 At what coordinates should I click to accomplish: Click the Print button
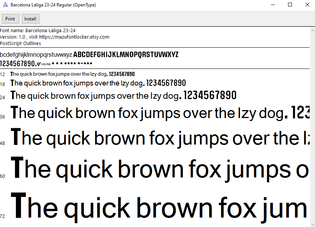point(10,19)
